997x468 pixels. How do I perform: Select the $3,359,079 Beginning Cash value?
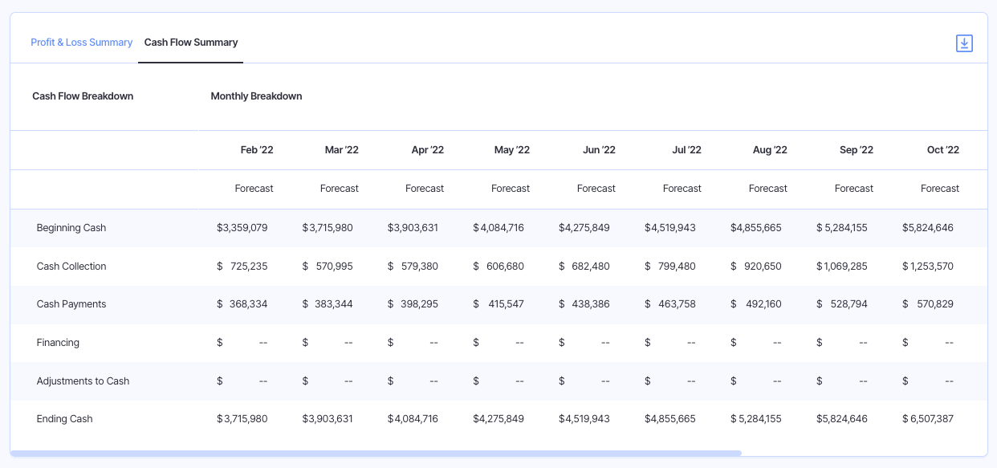(243, 227)
